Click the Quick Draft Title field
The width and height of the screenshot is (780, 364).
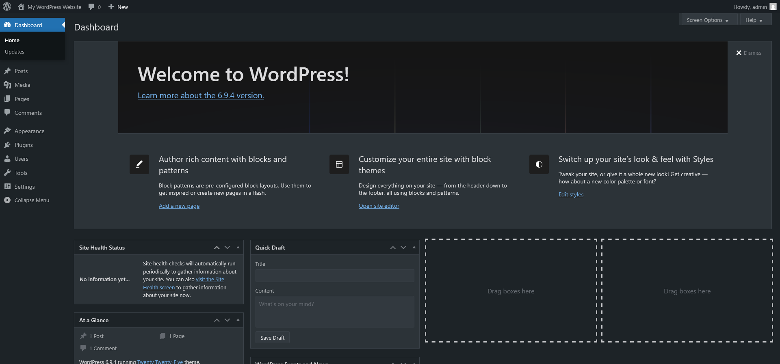click(x=335, y=276)
